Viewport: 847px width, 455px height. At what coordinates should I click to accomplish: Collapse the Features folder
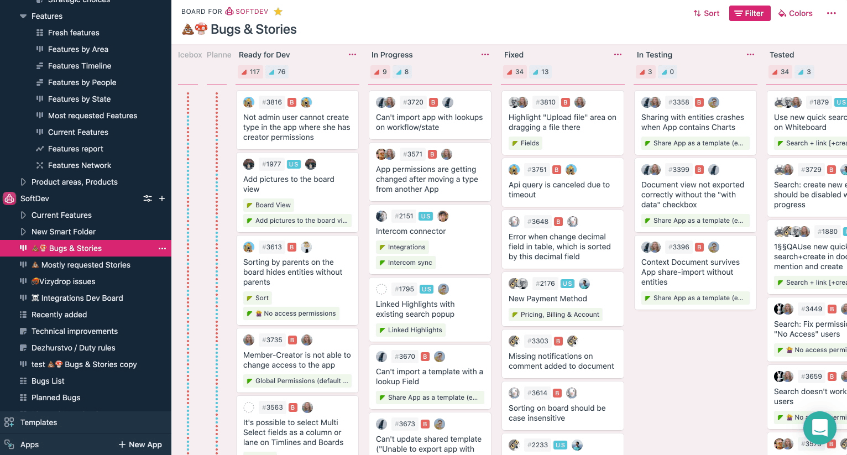23,16
